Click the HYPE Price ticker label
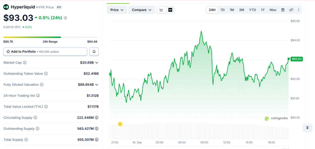This screenshot has height=149, width=315. (45, 7)
